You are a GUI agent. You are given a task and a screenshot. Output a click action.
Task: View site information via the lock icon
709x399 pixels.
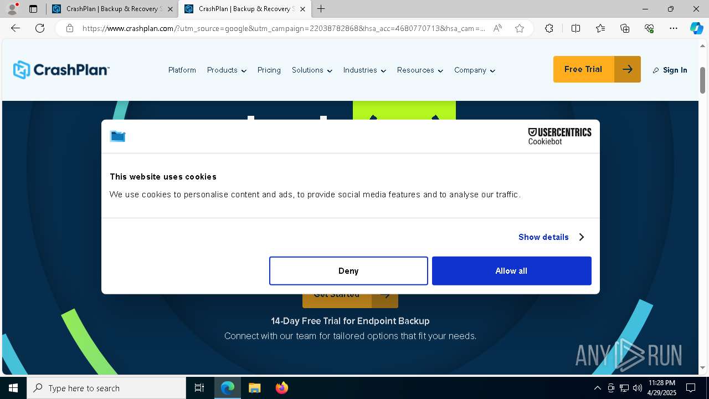click(x=70, y=28)
